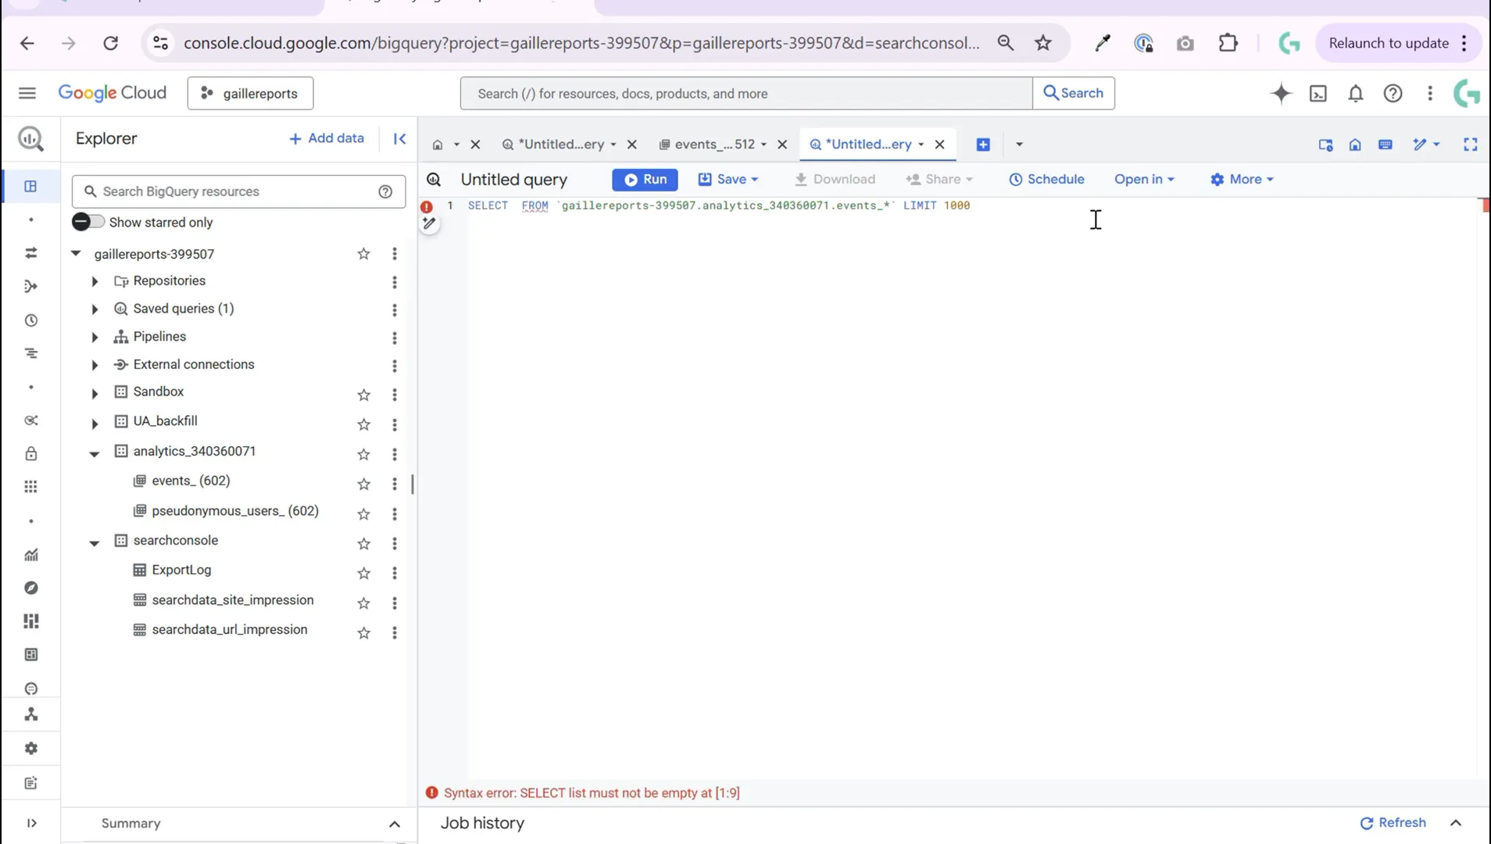Star searchdata_url_impression table
This screenshot has height=844, width=1491.
click(x=363, y=632)
